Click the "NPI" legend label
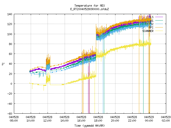Image resolution: width=171 pixels, height=128 pixels. 151,27
